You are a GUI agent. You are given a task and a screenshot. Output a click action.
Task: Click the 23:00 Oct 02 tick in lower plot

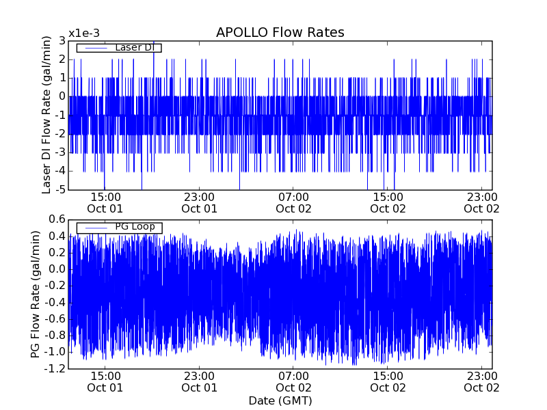tap(481, 381)
